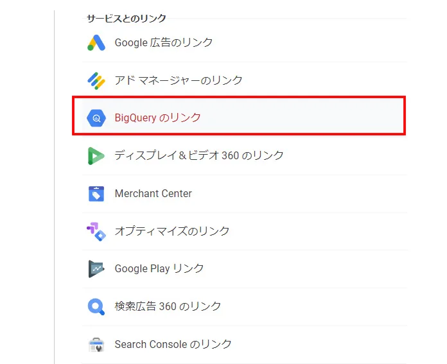Open the Merchant Center link
The height and width of the screenshot is (364, 447).
coord(153,193)
